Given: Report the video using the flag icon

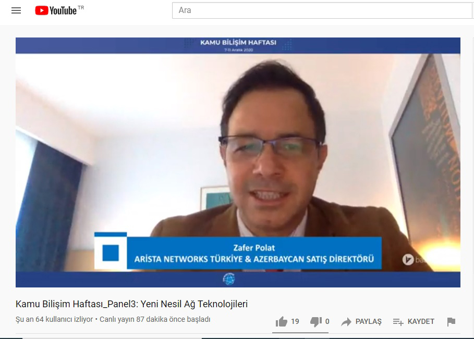Looking at the screenshot, I should (x=451, y=322).
